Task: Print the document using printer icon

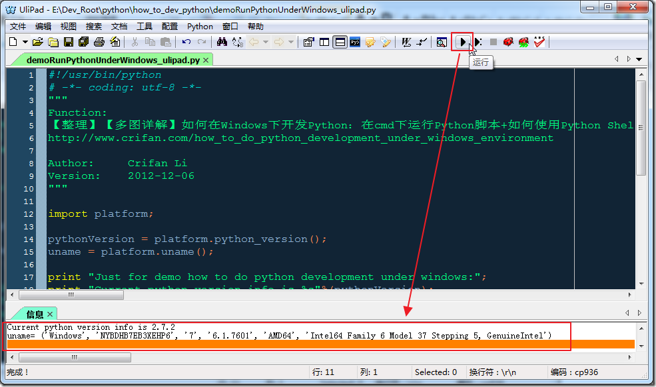Action: 99,42
